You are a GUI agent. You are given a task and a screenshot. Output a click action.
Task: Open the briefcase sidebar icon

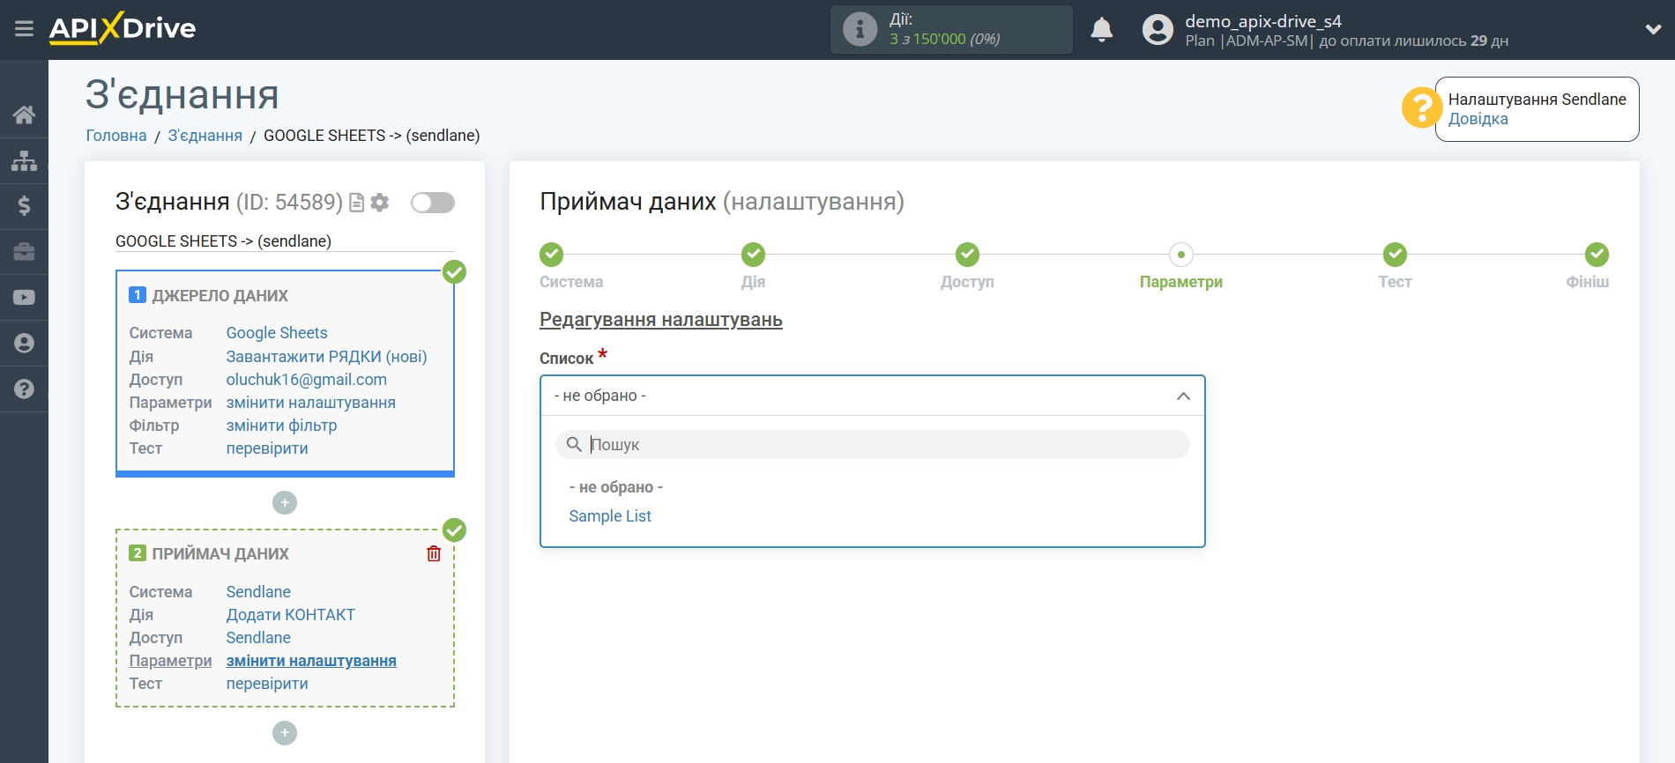(24, 252)
